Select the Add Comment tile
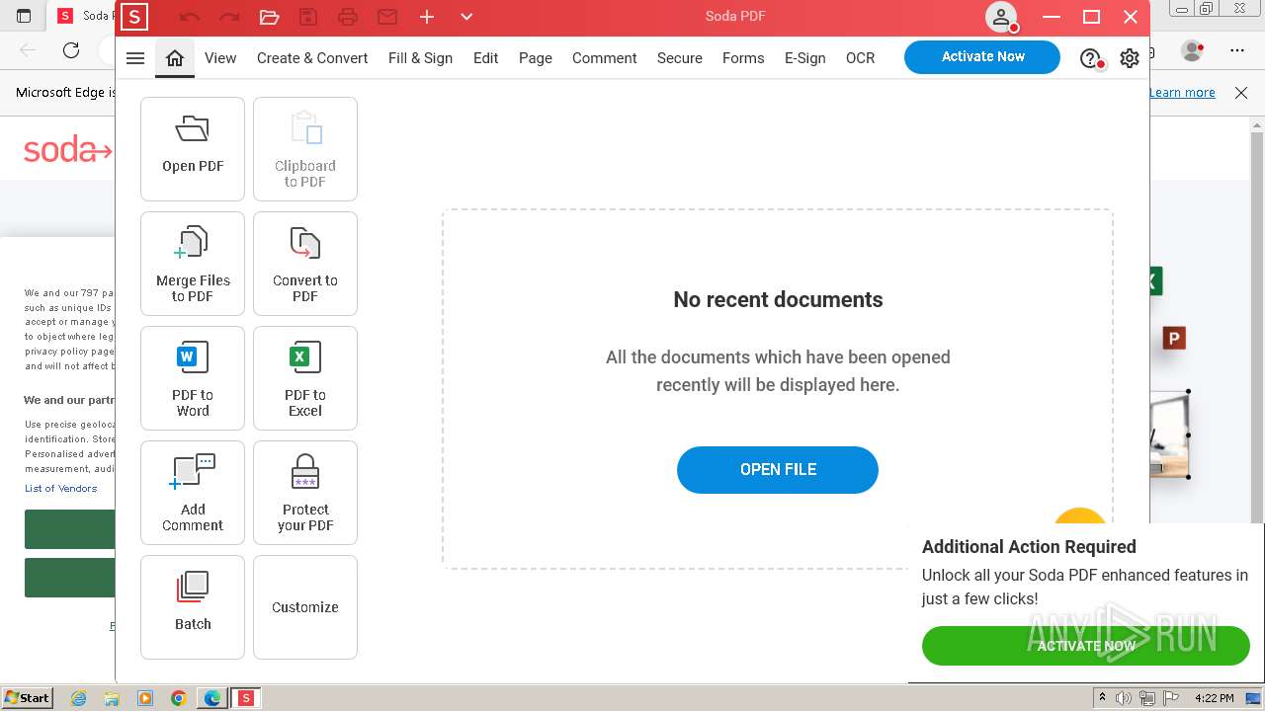Image resolution: width=1265 pixels, height=711 pixels. point(193,493)
